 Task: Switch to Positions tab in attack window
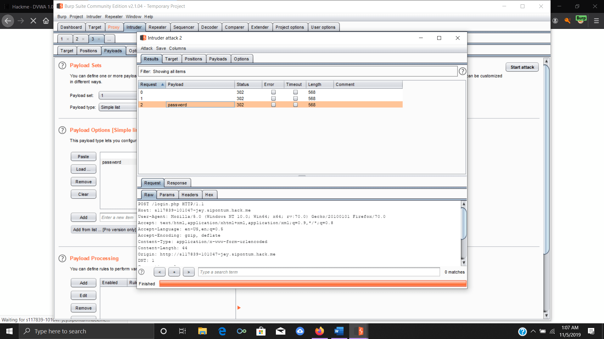tap(193, 59)
